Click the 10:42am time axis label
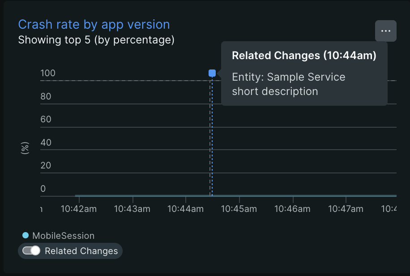This screenshot has width=410, height=276. tap(79, 209)
